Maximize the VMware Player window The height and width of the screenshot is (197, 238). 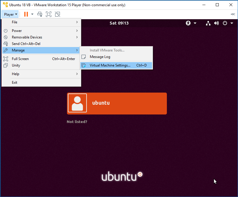click(217, 5)
